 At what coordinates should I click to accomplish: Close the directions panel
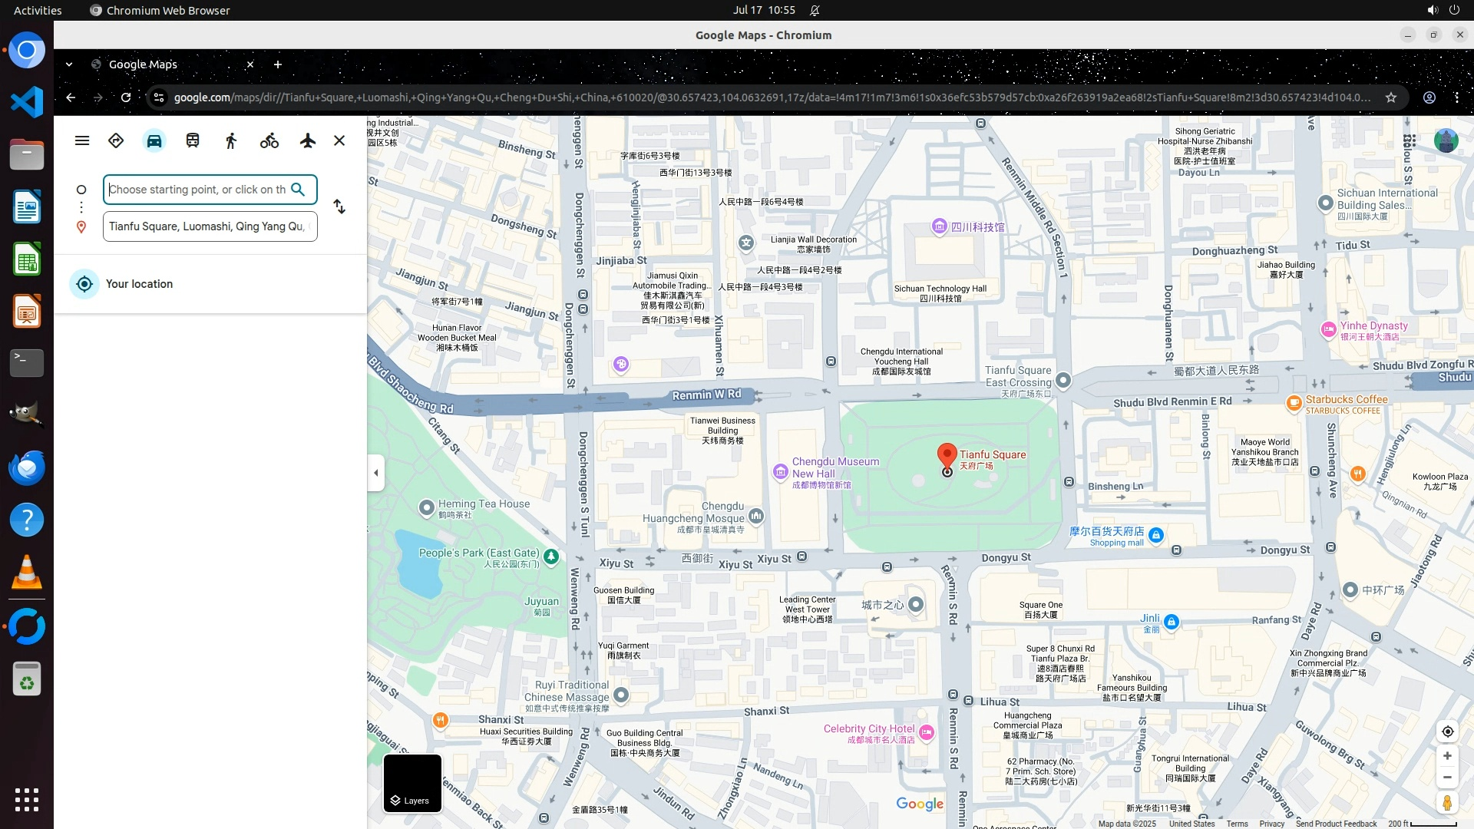(339, 140)
